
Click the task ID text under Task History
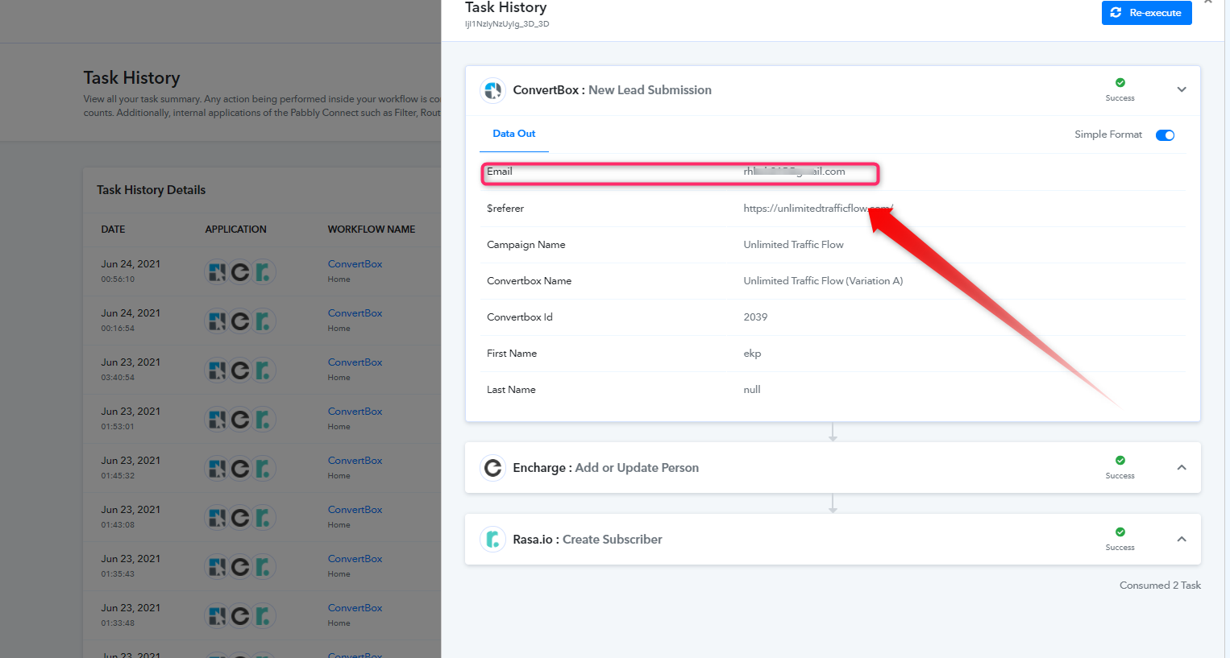(x=507, y=24)
